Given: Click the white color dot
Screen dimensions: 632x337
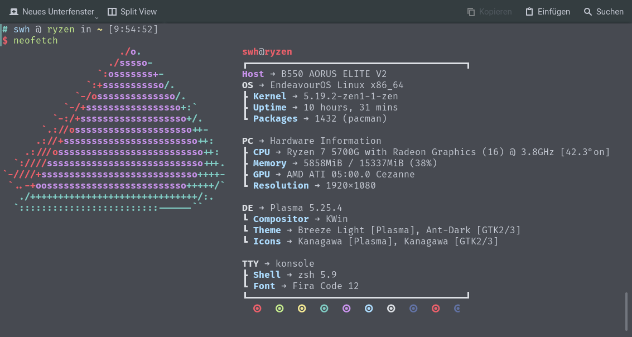Looking at the screenshot, I should click(391, 309).
